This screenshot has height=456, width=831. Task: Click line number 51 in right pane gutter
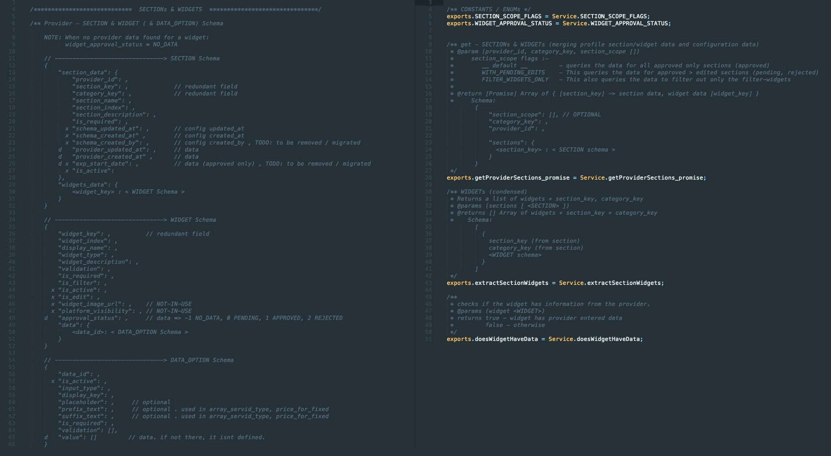[x=428, y=339]
